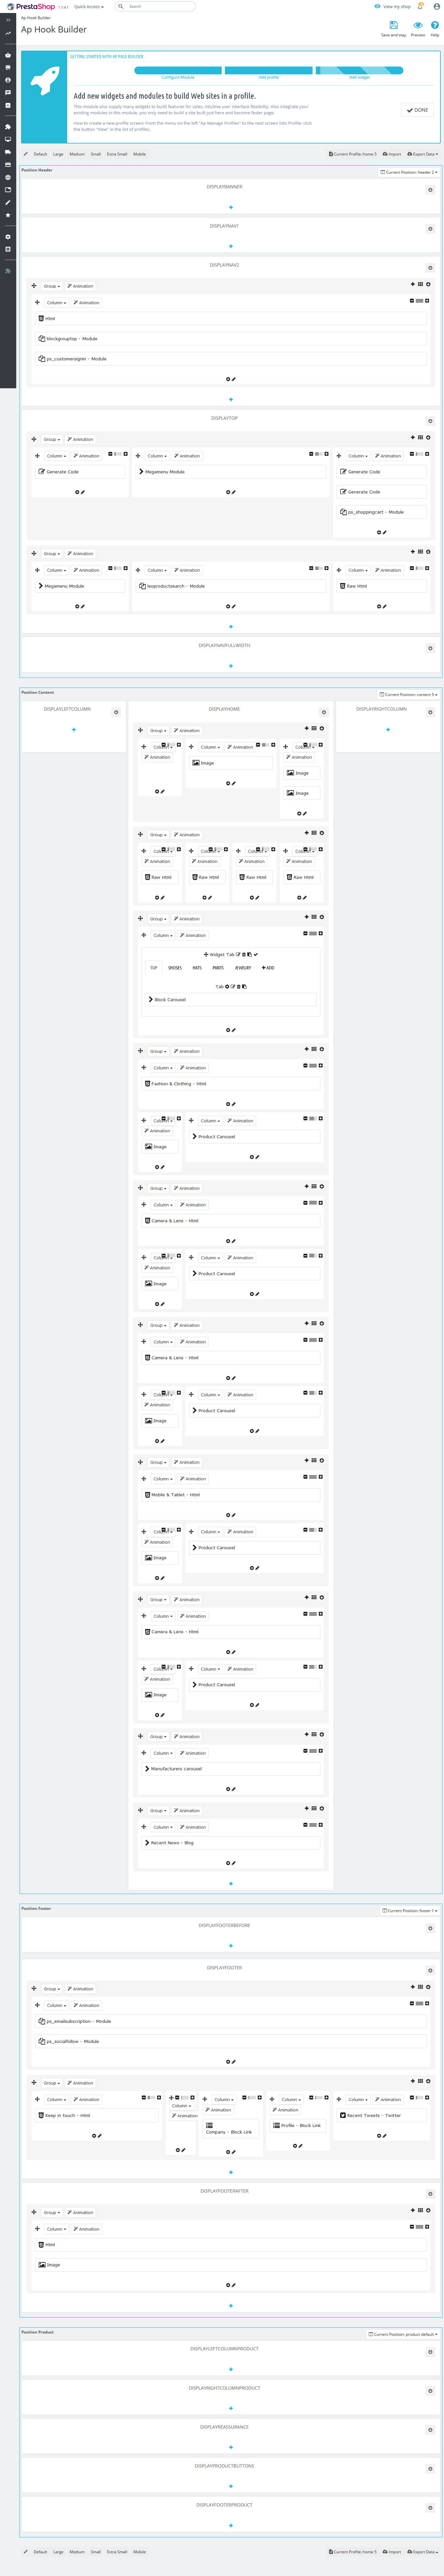
Task: Click the notifications bell icon in the header
Action: (x=421, y=6)
